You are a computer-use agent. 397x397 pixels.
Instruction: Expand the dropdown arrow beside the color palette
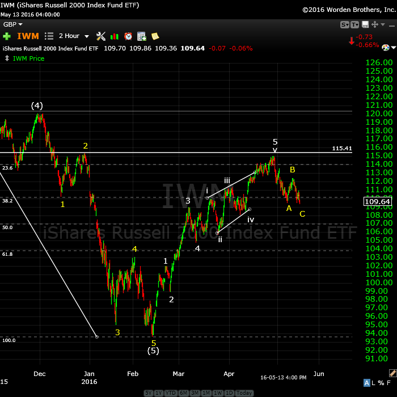point(393,47)
